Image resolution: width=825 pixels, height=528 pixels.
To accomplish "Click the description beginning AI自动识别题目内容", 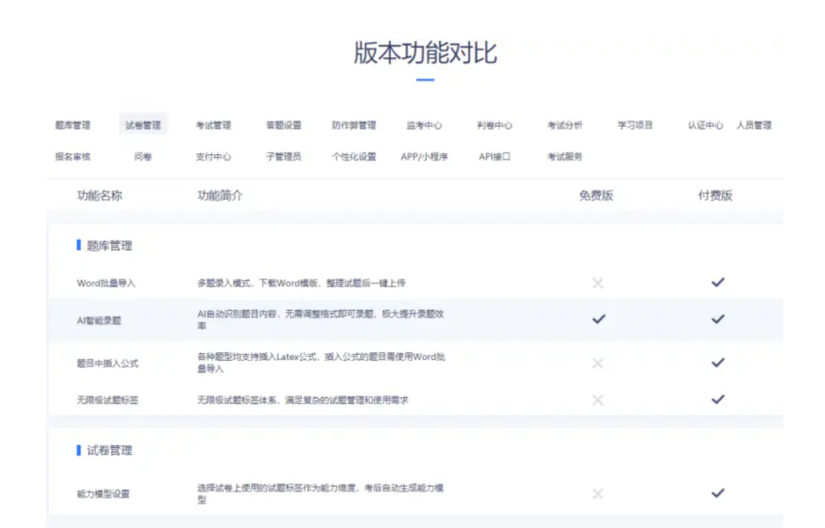I will click(x=321, y=320).
